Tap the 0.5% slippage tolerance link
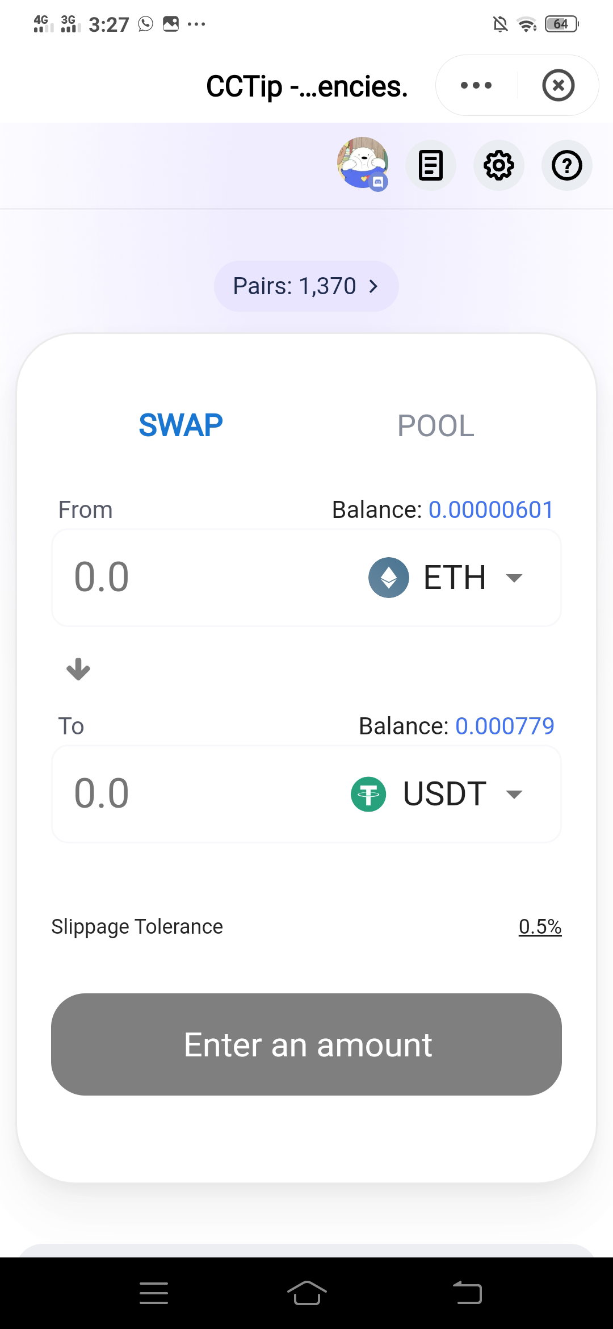This screenshot has height=1329, width=613. [x=540, y=926]
